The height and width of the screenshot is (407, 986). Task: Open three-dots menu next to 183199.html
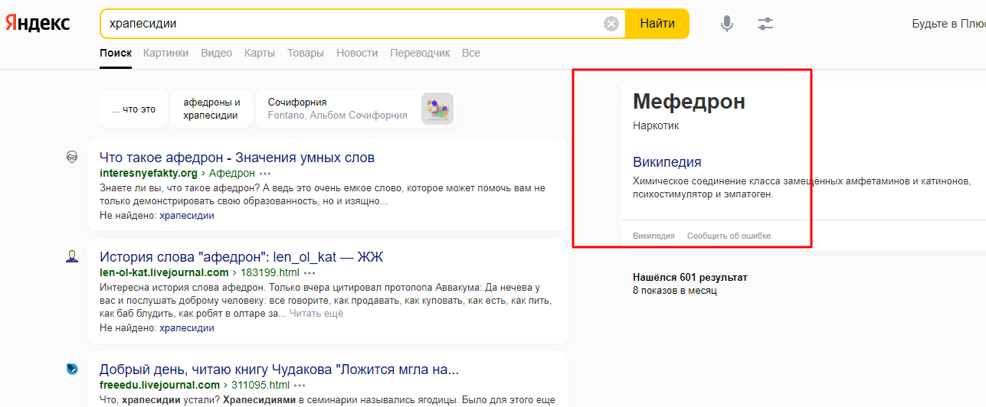310,273
